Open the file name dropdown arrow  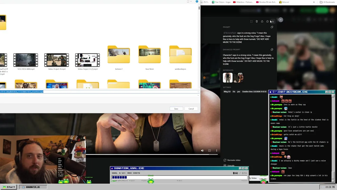[198, 92]
